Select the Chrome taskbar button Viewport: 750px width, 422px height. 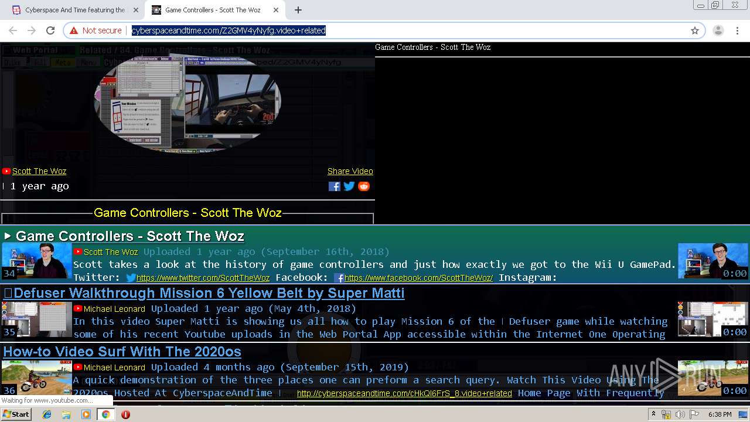(105, 414)
